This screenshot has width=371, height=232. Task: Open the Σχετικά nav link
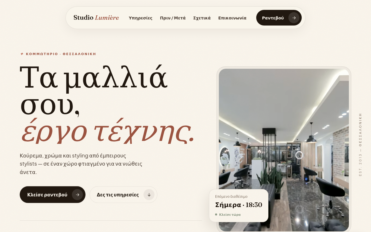[x=202, y=18]
